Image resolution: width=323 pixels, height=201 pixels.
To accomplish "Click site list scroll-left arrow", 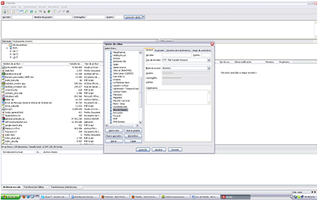I will (x=107, y=126).
